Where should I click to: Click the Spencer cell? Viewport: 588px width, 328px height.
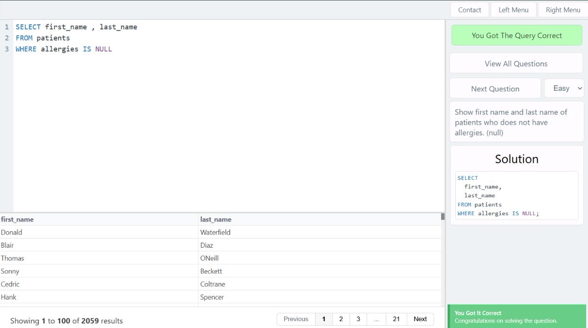click(319, 297)
